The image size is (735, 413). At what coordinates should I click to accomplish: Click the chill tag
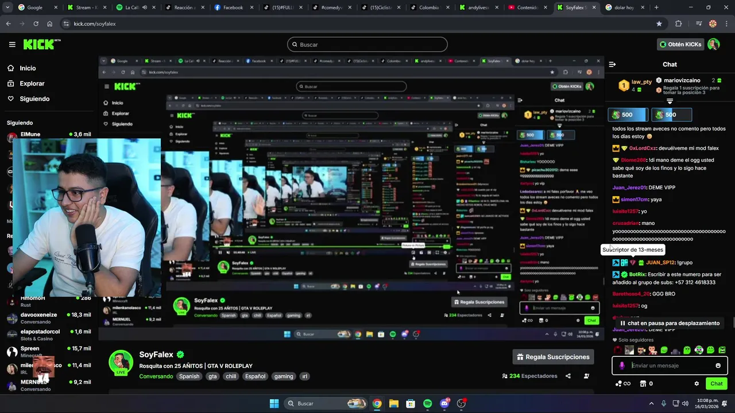231,376
